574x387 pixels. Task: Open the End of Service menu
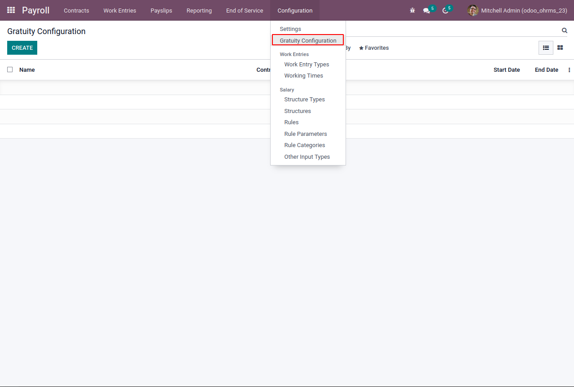point(245,10)
